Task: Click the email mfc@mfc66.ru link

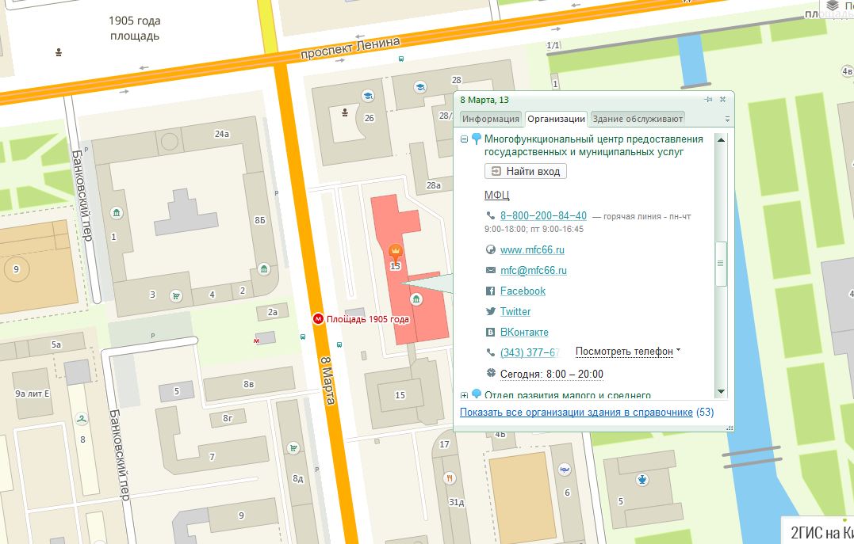Action: (x=533, y=270)
